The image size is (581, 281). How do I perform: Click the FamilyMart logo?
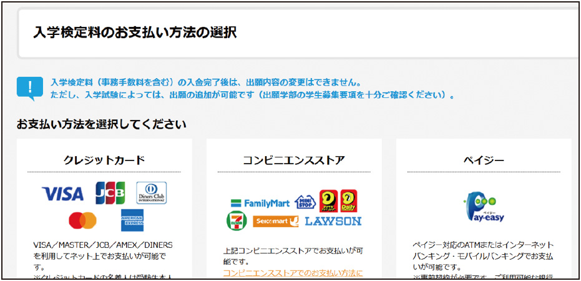pyautogui.click(x=260, y=203)
